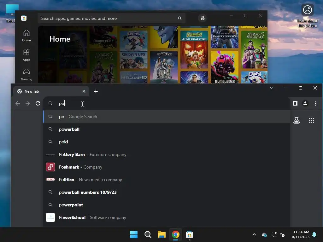This screenshot has height=242, width=323.
Task: Open the clock showing 11:54 AM
Action: click(x=300, y=234)
